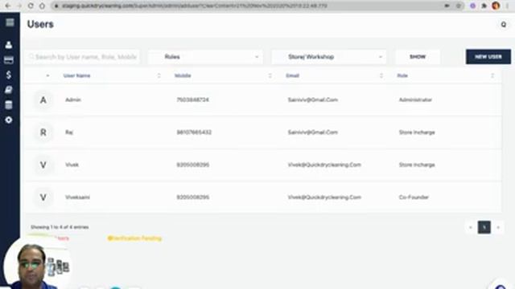Viewport: 515px width, 289px height.
Task: Click the Showing 1 to 4 entries text
Action: (x=60, y=227)
